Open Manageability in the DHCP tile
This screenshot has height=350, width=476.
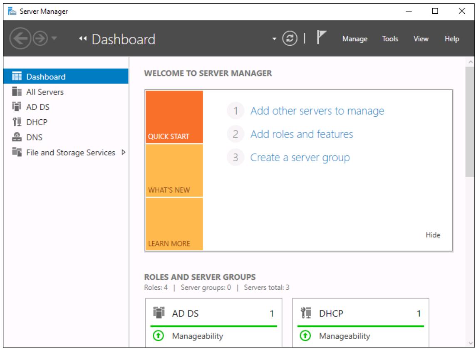[x=345, y=336]
